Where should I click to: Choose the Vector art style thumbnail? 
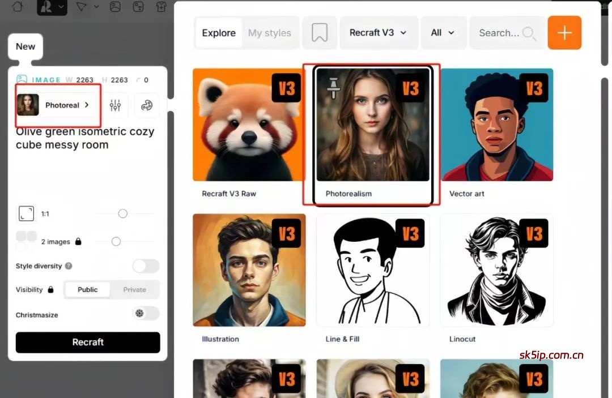point(496,125)
